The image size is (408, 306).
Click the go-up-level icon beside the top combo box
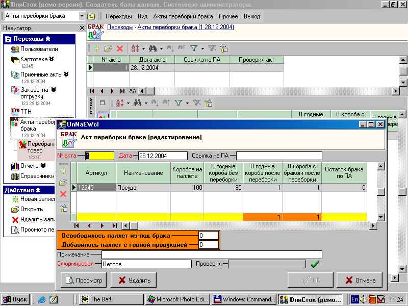click(x=91, y=16)
